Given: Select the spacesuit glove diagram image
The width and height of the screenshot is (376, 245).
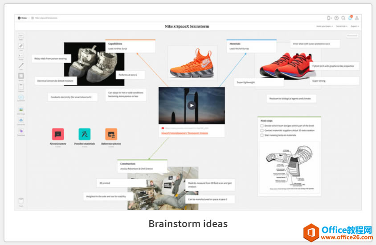Looking at the screenshot, I should 289,168.
